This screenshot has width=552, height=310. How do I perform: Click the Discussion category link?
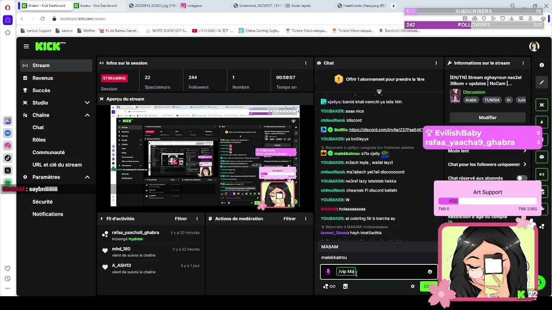click(x=474, y=92)
